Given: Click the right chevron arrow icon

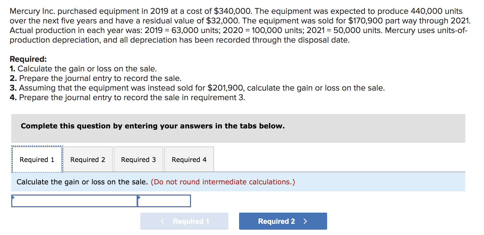Looking at the screenshot, I should [x=306, y=221].
